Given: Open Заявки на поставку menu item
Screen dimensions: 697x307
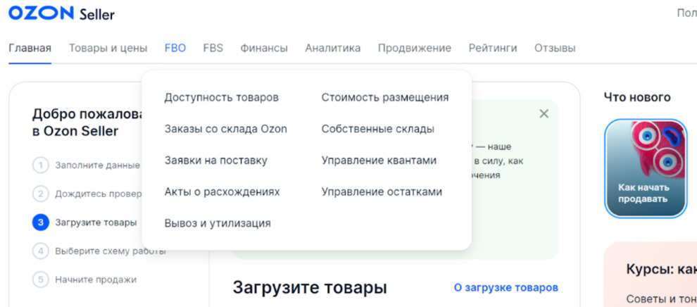Looking at the screenshot, I should (216, 161).
